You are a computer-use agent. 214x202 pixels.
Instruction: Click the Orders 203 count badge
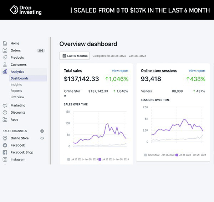tap(41, 50)
